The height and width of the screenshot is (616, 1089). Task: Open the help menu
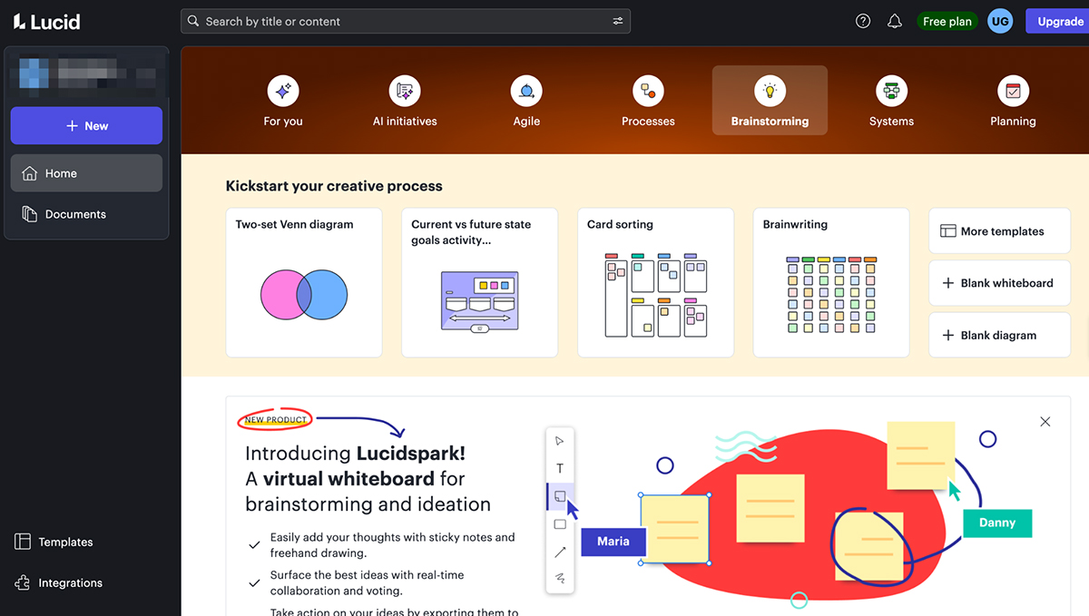click(x=862, y=20)
